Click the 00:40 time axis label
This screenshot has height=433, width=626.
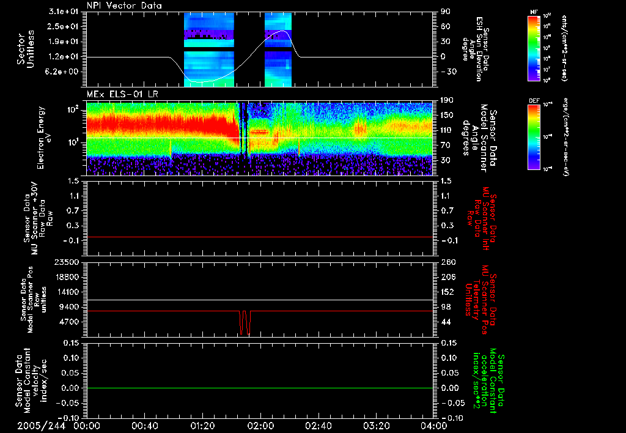point(144,426)
